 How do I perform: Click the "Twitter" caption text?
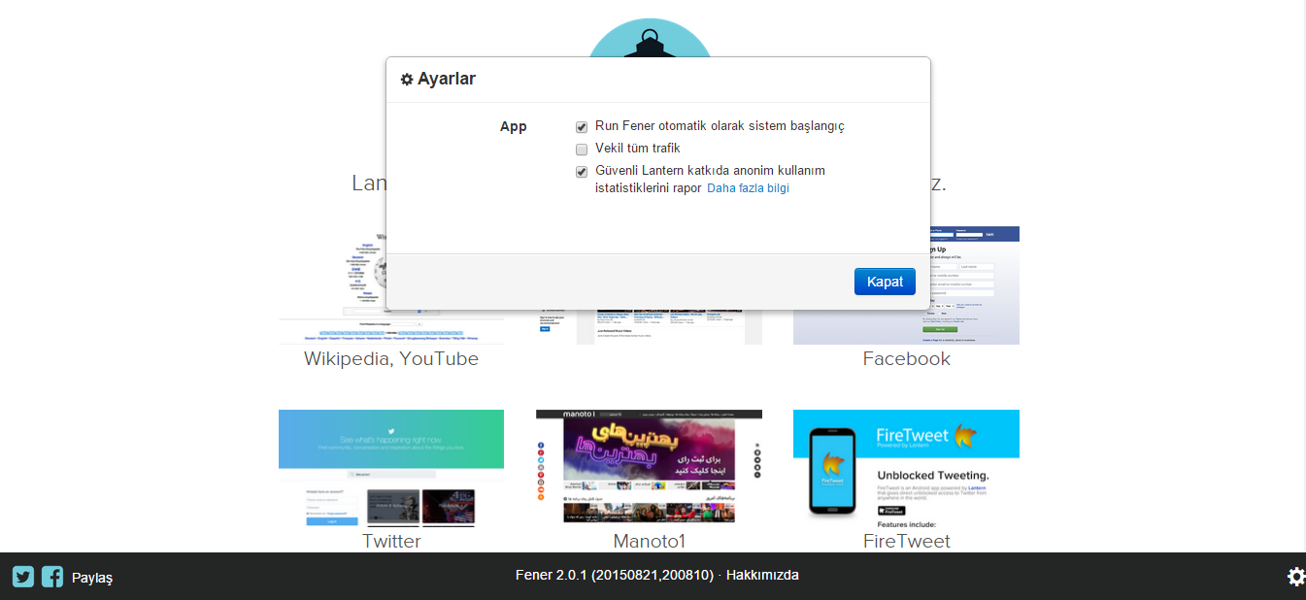pyautogui.click(x=391, y=541)
